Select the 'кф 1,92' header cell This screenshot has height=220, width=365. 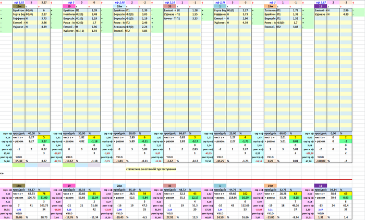point(19,2)
